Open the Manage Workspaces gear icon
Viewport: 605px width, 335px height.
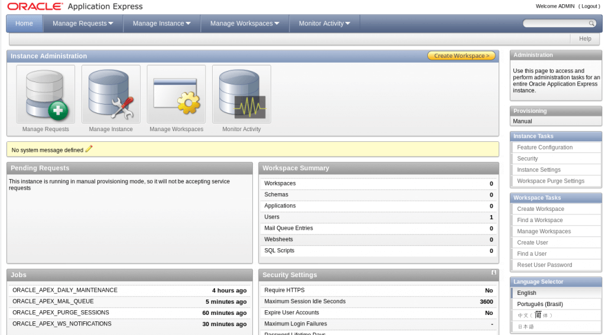click(x=176, y=94)
